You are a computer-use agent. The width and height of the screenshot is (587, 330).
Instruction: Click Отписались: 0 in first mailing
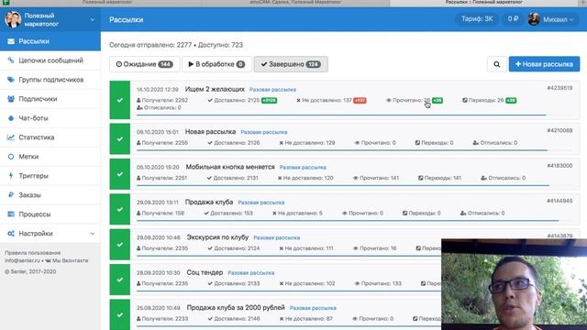159,108
